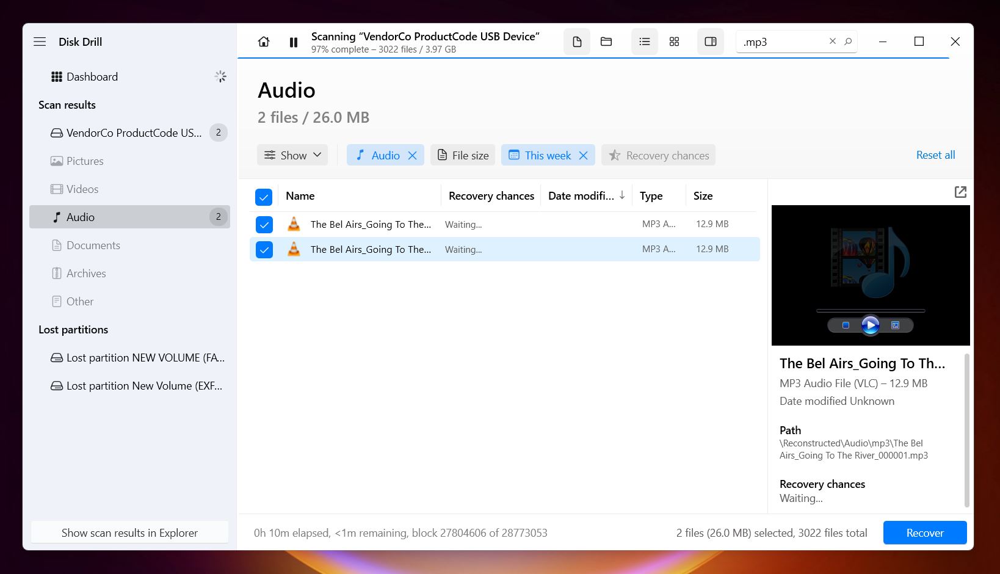1000x574 pixels.
Task: Go to the home screen icon
Action: point(264,42)
